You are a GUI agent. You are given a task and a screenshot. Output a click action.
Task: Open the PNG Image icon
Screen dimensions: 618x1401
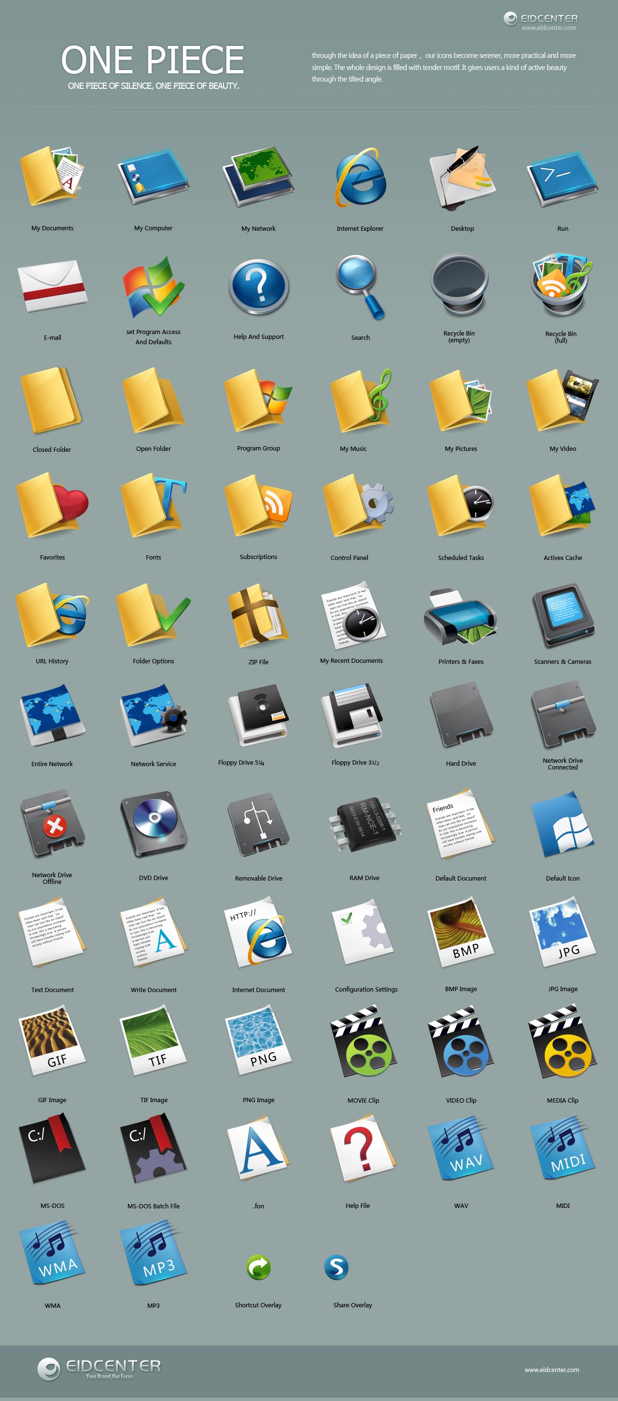(x=258, y=1040)
